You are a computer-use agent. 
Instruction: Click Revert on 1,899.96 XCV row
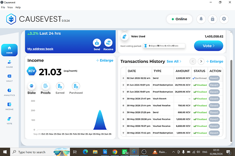pos(214,133)
